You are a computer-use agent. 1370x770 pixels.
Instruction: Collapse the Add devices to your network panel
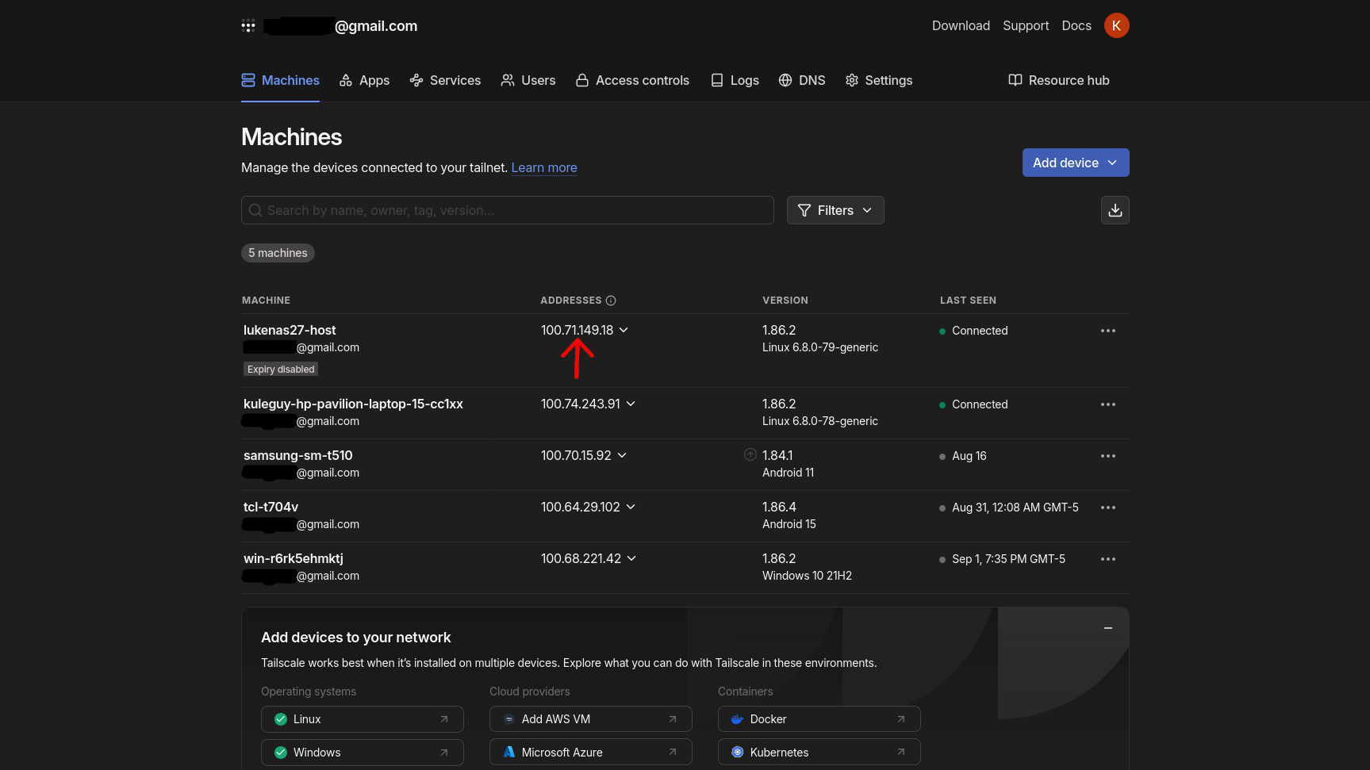1107,628
